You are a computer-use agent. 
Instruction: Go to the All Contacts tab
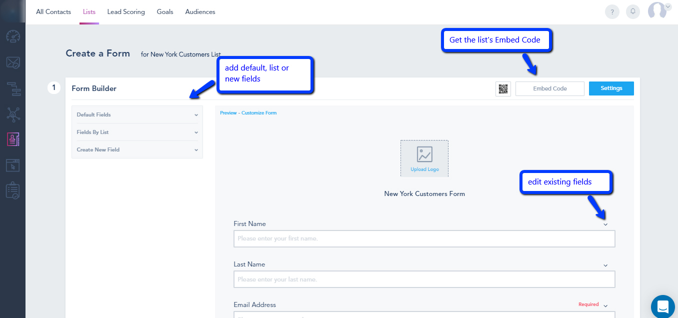[x=53, y=11]
